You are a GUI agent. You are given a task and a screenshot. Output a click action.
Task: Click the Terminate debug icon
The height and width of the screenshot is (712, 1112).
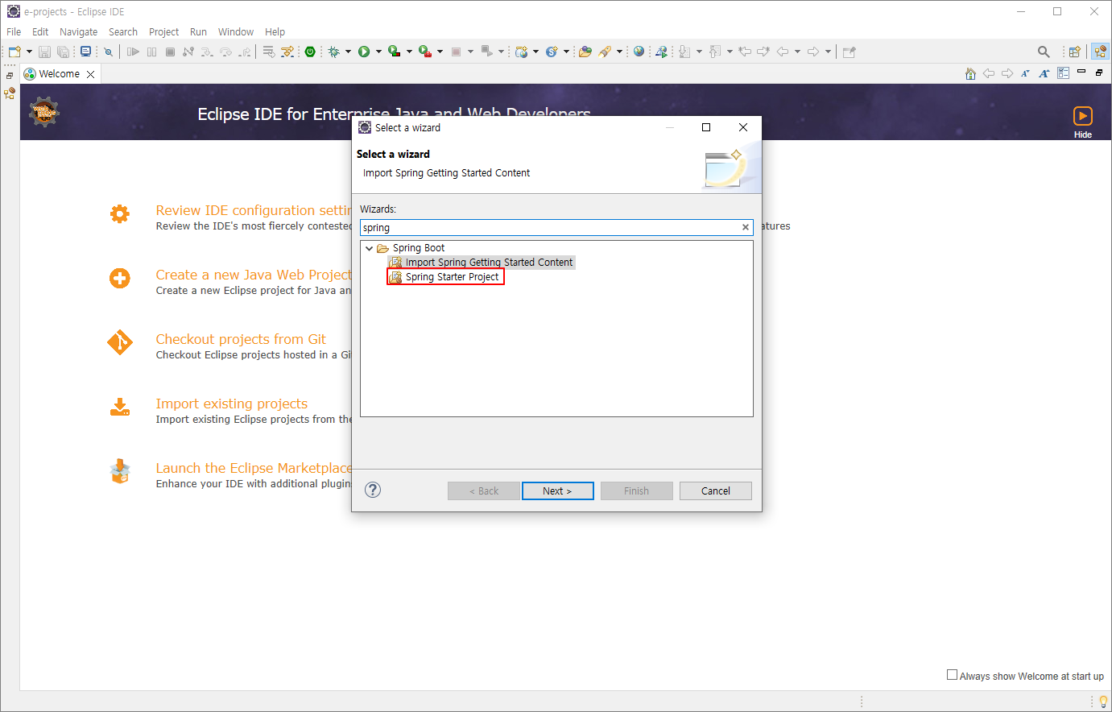pyautogui.click(x=170, y=52)
